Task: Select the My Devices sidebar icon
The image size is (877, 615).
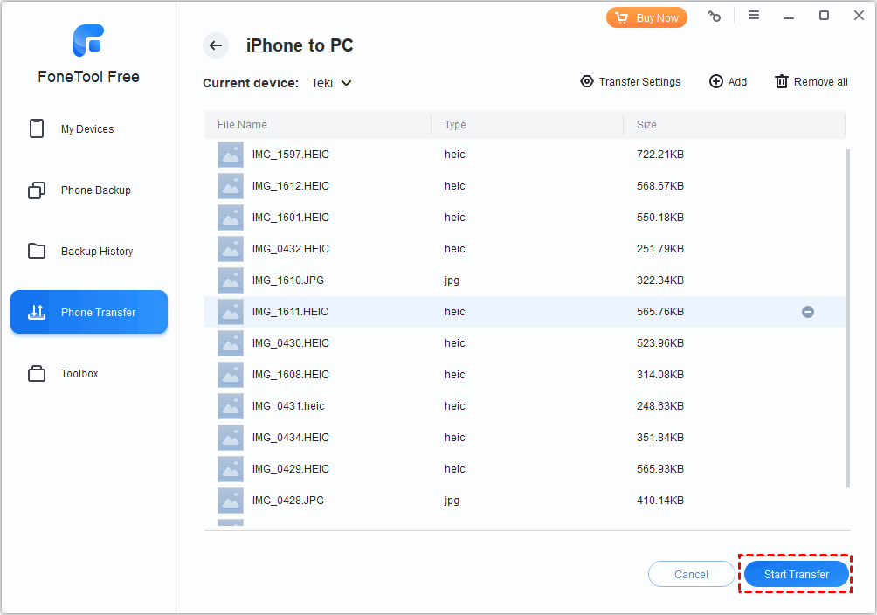Action: coord(36,128)
